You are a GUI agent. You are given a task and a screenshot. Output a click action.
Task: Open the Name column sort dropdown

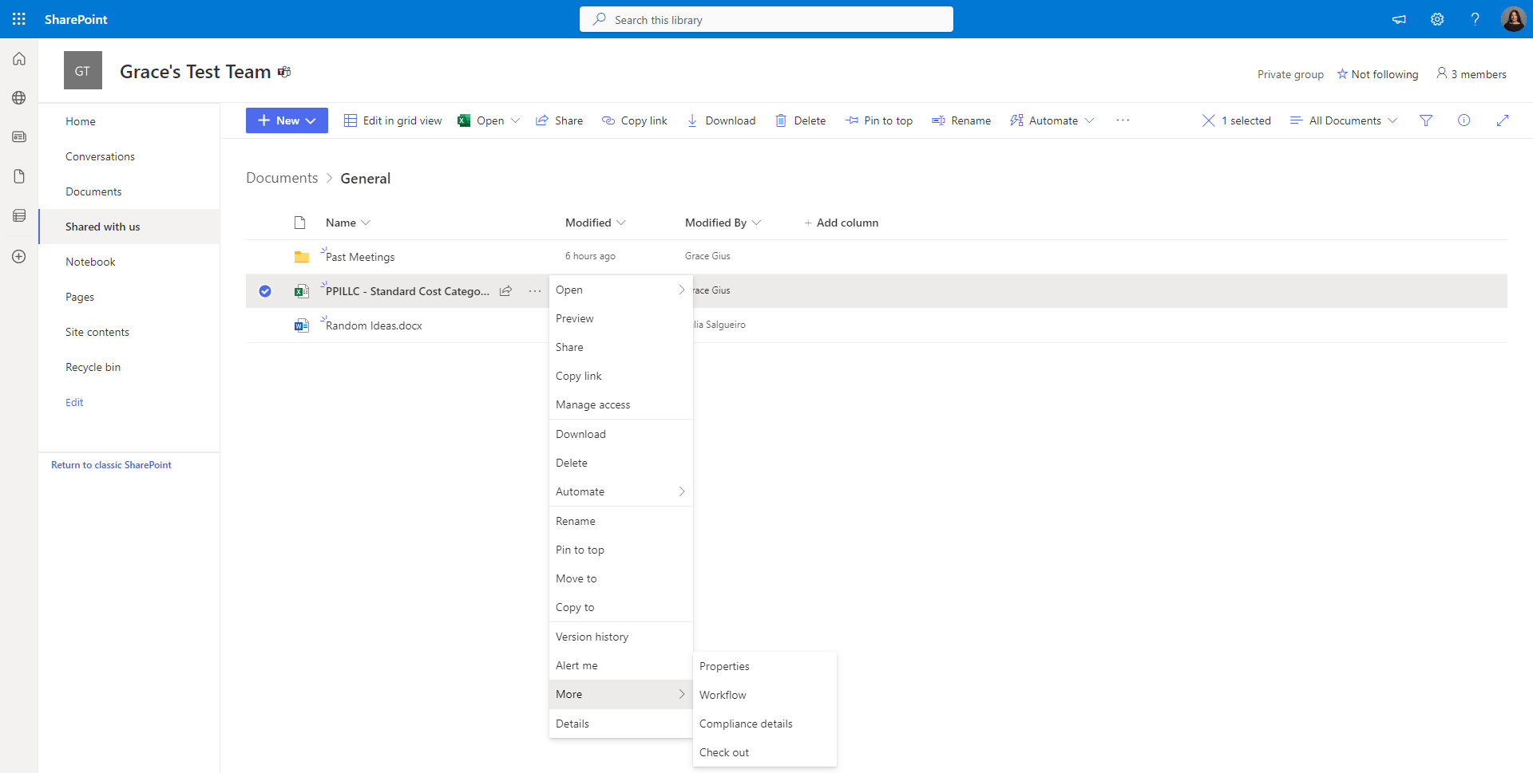pos(366,223)
